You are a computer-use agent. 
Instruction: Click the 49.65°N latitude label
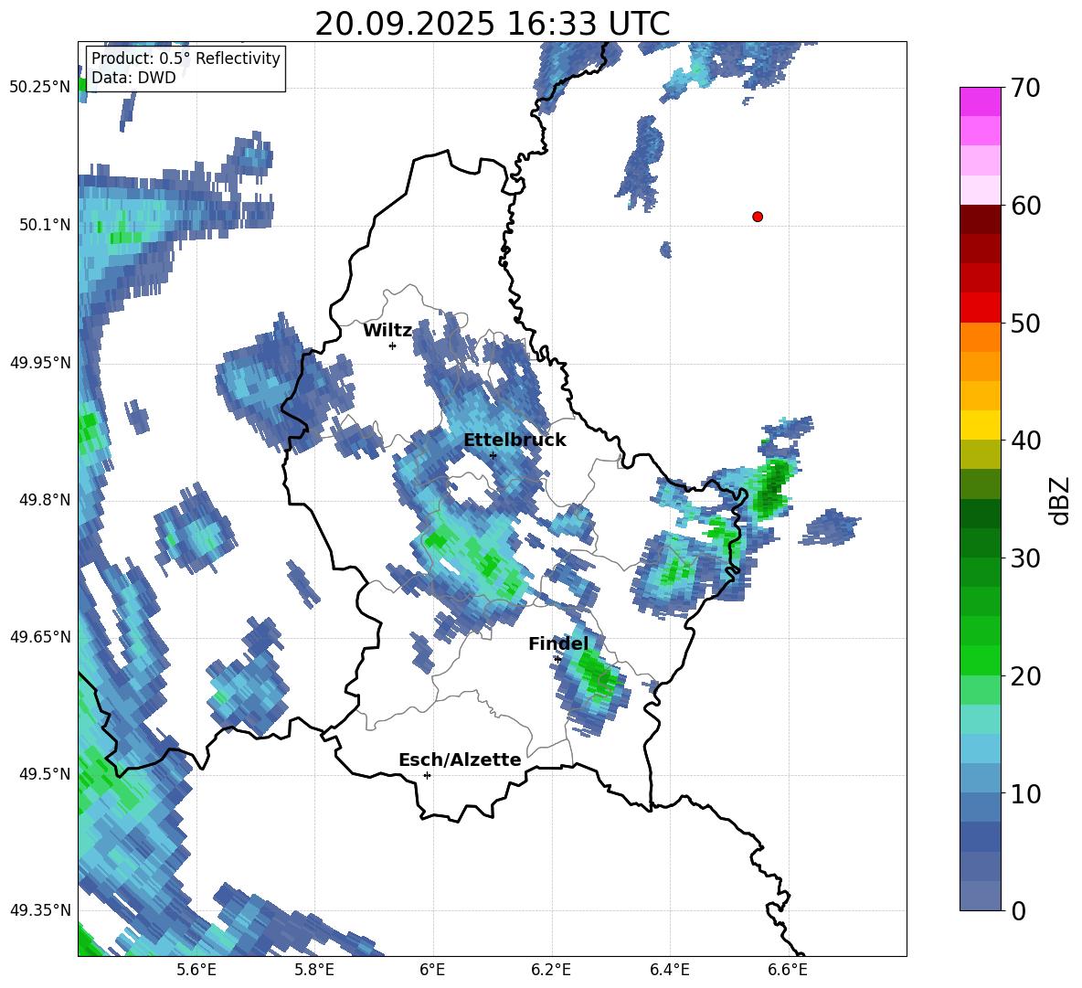tap(40, 636)
